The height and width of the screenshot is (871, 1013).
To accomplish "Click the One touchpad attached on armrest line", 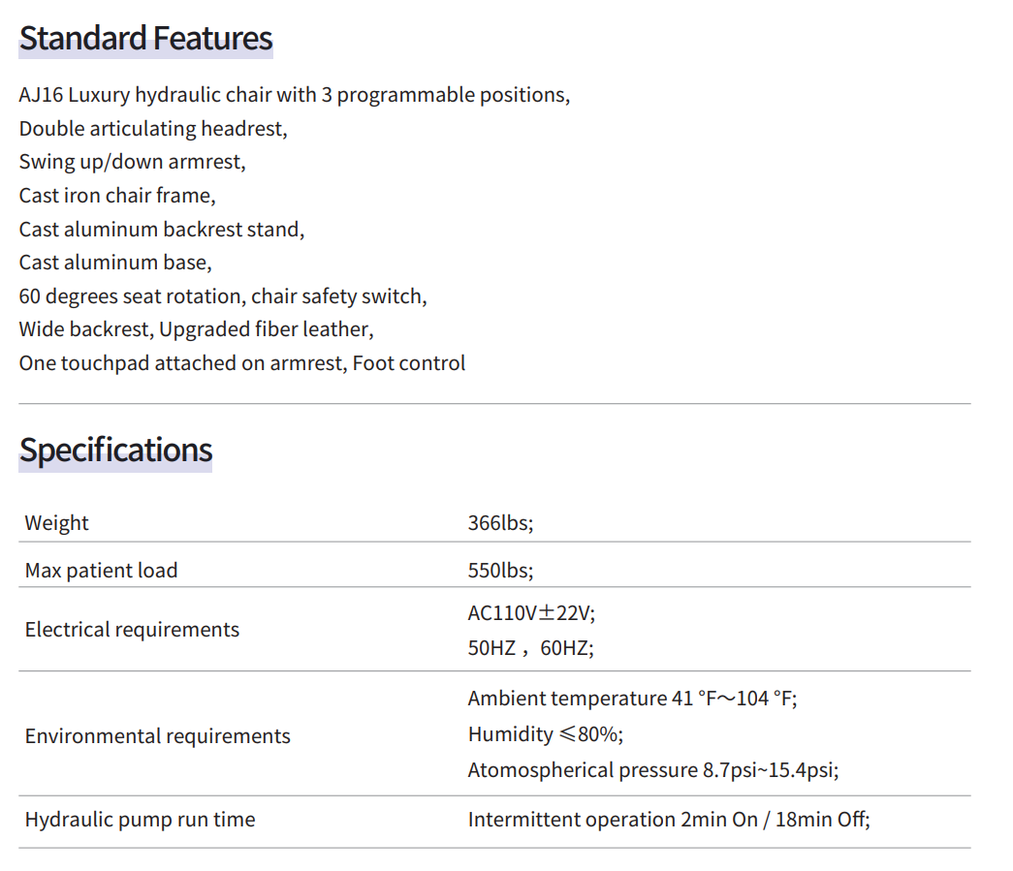I will point(241,363).
